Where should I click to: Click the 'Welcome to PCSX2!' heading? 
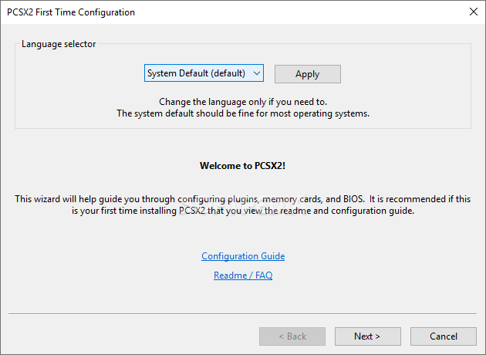point(242,166)
